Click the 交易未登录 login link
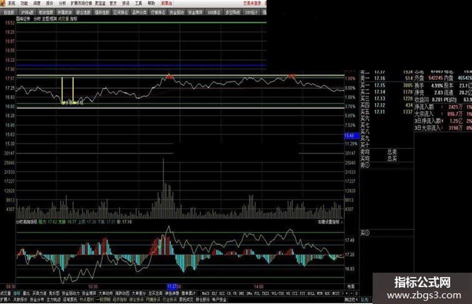Viewport: 472px width, 304px height. click(253, 3)
